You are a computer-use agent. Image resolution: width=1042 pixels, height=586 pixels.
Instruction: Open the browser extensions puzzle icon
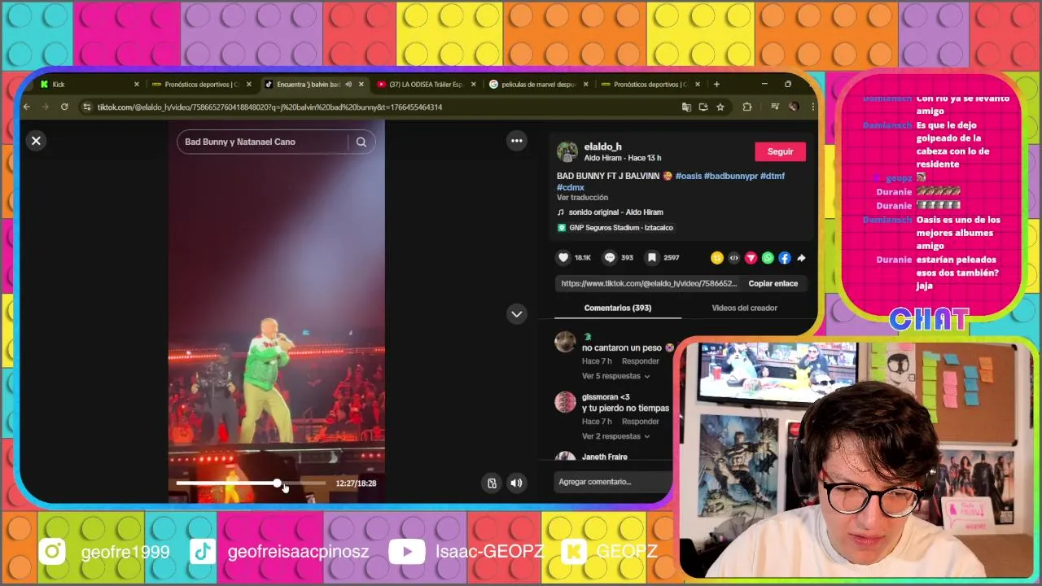[x=746, y=107]
